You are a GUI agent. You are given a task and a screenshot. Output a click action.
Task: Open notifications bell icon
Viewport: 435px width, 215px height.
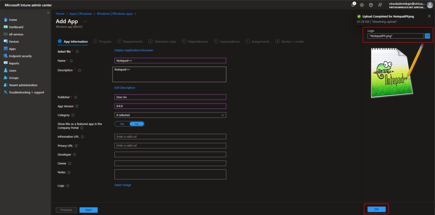pos(353,5)
